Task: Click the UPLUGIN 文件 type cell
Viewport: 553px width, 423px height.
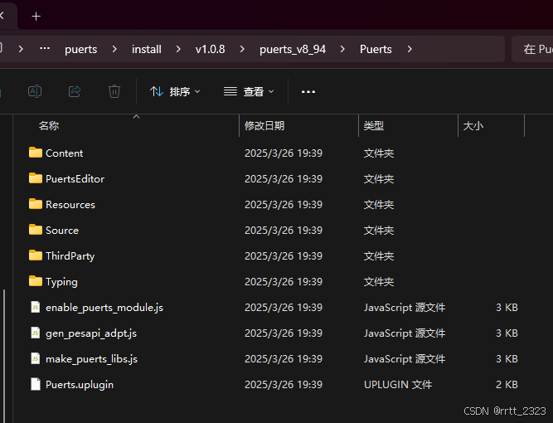Action: point(398,385)
